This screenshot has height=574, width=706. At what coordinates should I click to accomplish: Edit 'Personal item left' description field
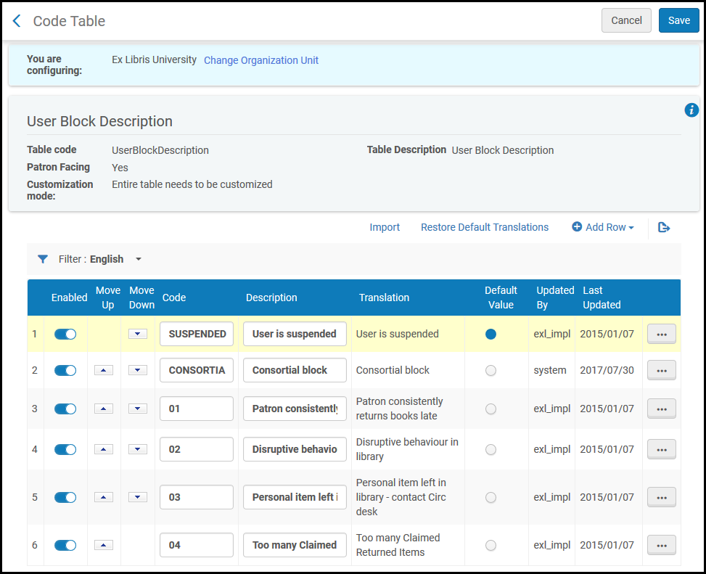pyautogui.click(x=295, y=497)
